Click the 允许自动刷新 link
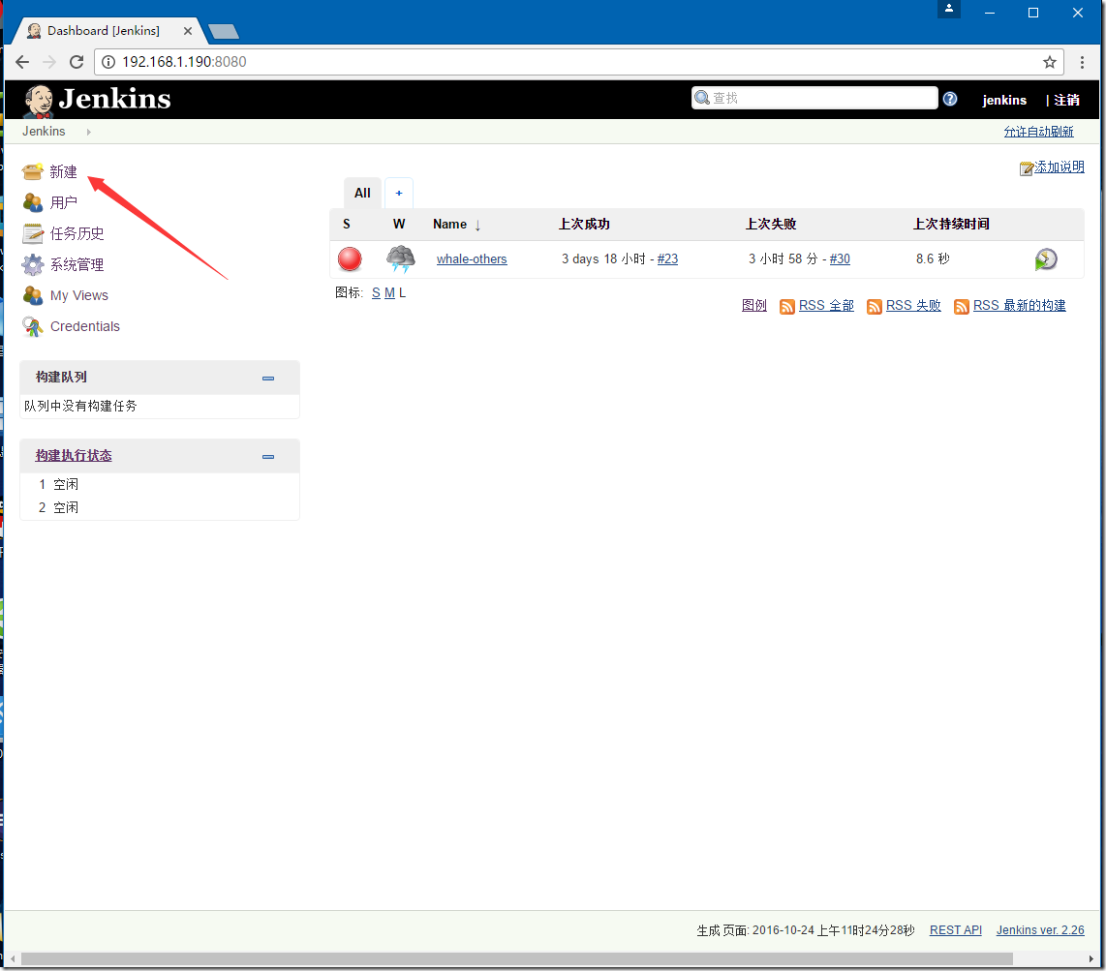 (1038, 132)
